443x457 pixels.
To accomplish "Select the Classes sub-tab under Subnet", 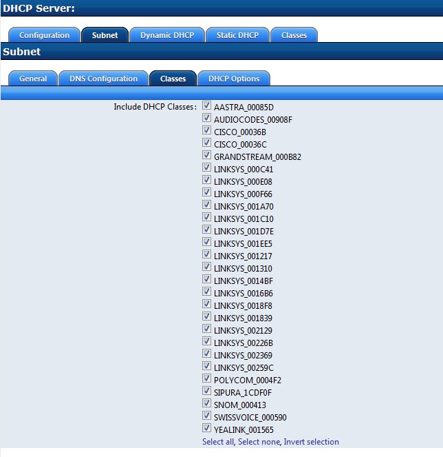I will pyautogui.click(x=173, y=79).
